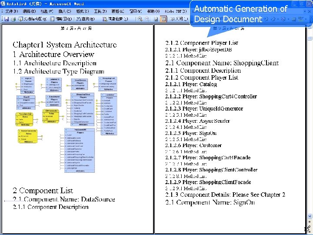This screenshot has width=313, height=235.
Task: Click heading '1.2 Architecture Type Diagram'
Action: (x=59, y=71)
